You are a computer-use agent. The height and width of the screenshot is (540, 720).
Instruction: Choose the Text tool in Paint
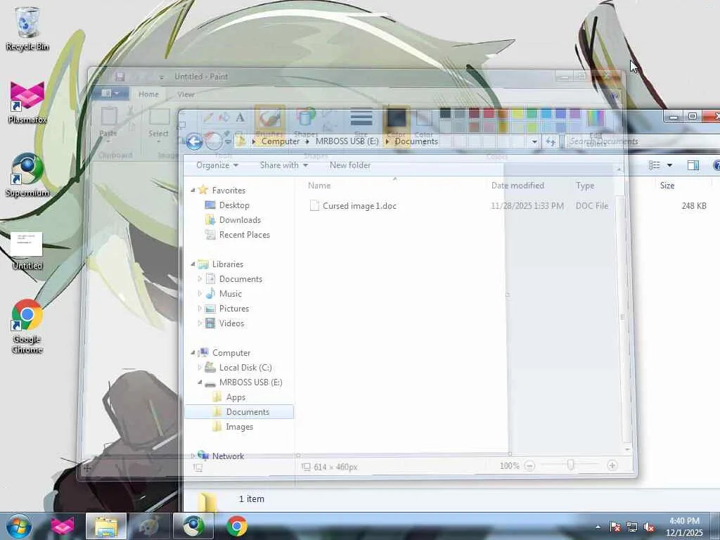click(x=240, y=117)
